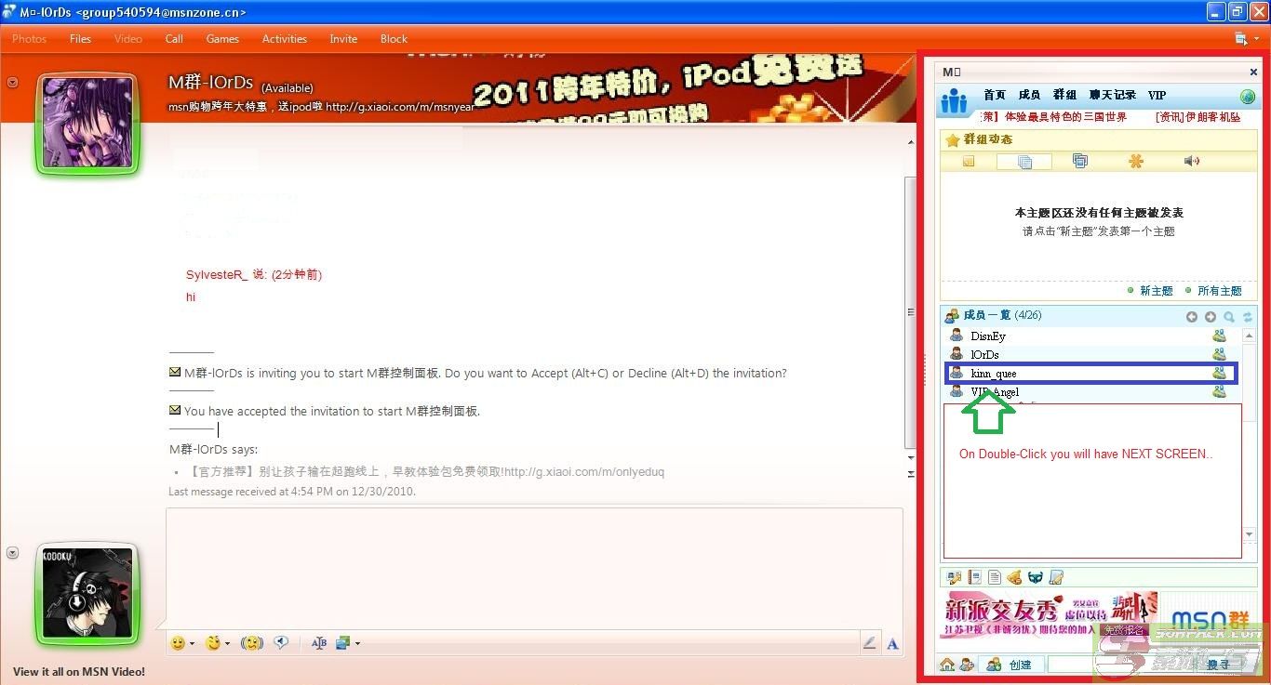Click into the message input box
Image resolution: width=1271 pixels, height=685 pixels.
coord(533,567)
